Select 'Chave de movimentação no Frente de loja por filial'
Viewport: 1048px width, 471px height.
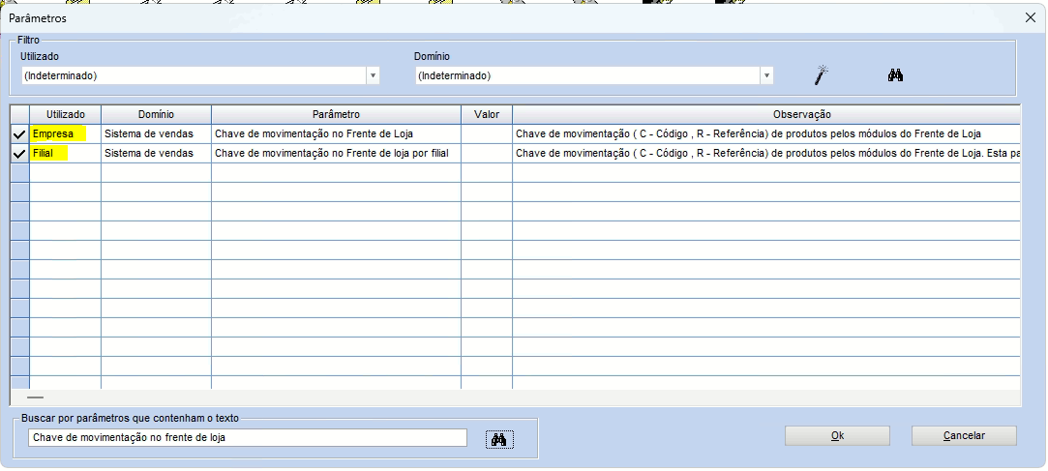coord(336,154)
